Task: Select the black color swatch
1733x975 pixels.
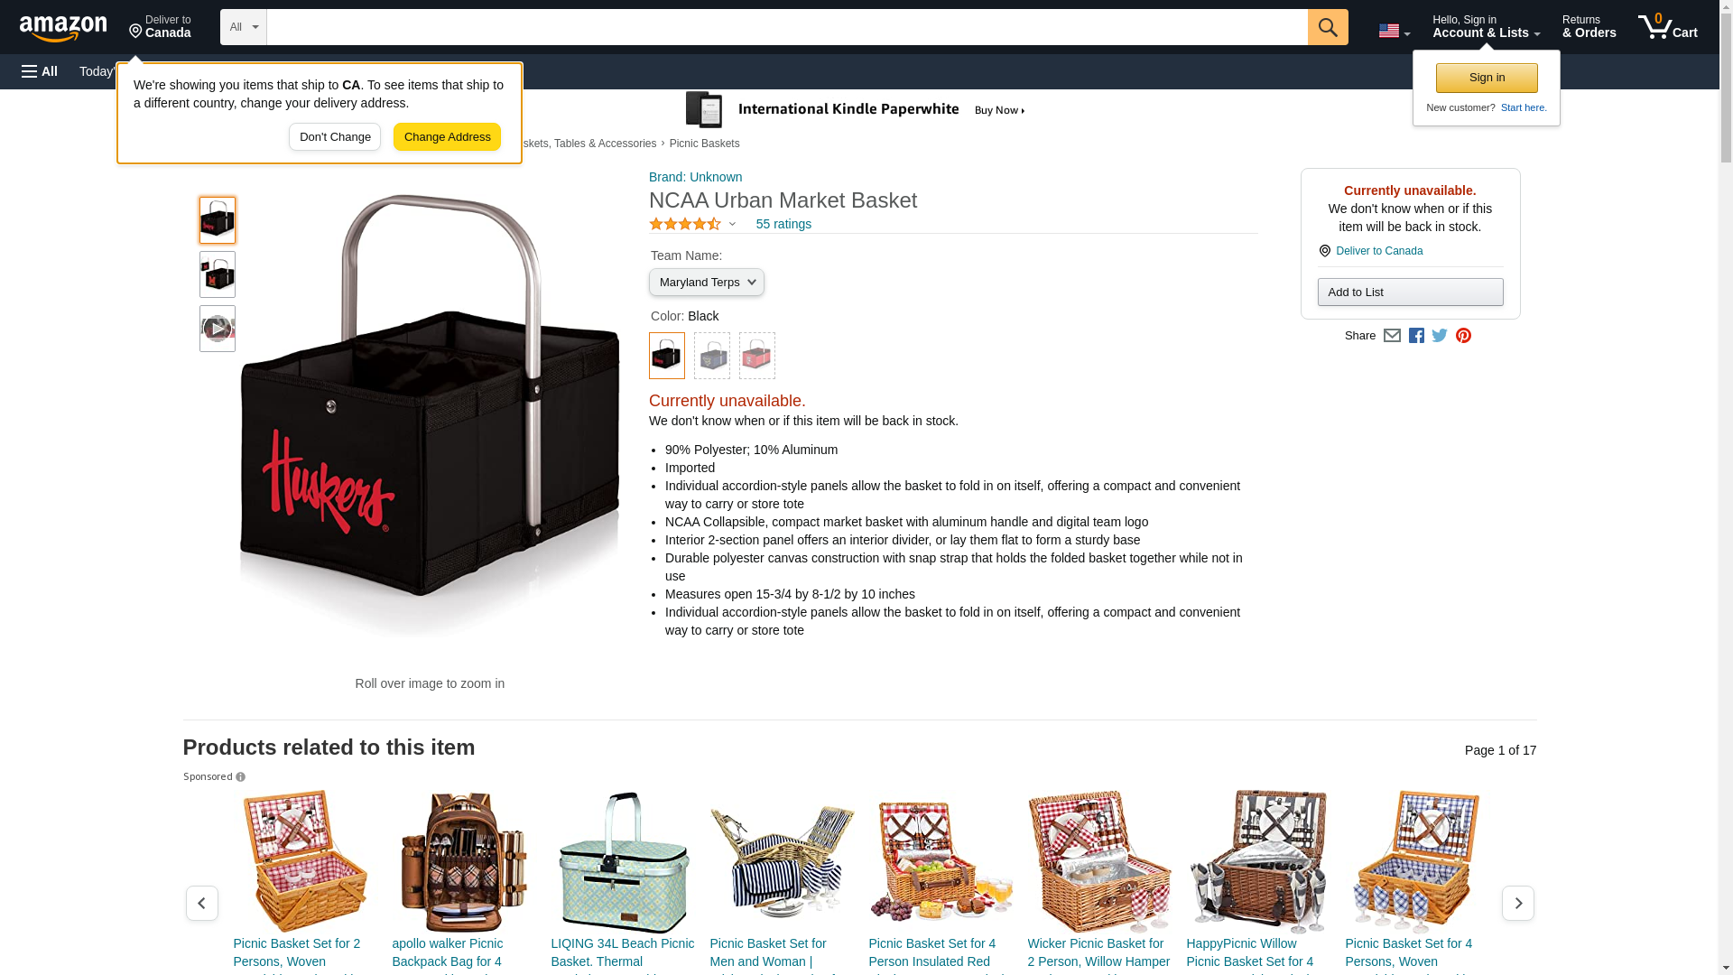Action: click(x=667, y=356)
